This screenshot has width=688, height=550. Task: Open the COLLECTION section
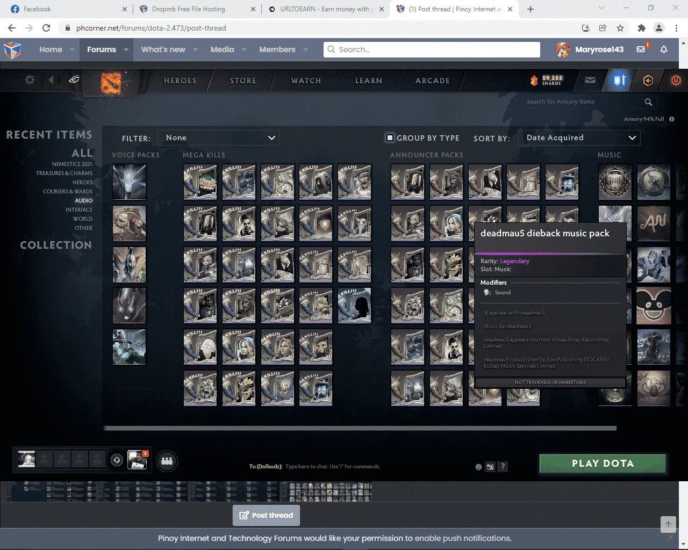coord(56,245)
